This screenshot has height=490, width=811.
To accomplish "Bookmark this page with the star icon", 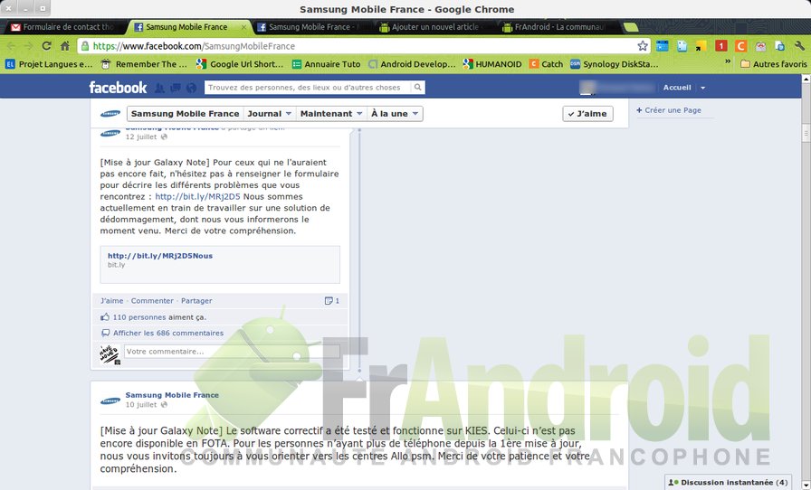I will [643, 46].
